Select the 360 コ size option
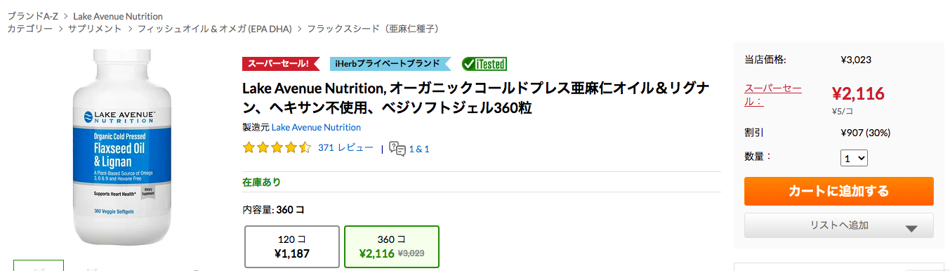950x271 pixels. click(x=392, y=246)
